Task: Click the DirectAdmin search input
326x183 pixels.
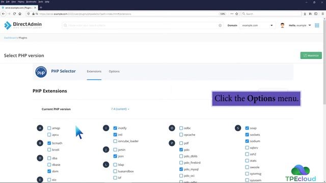Action: pyautogui.click(x=143, y=25)
